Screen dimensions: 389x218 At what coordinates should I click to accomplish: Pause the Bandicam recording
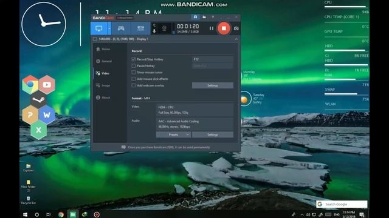[x=212, y=28]
